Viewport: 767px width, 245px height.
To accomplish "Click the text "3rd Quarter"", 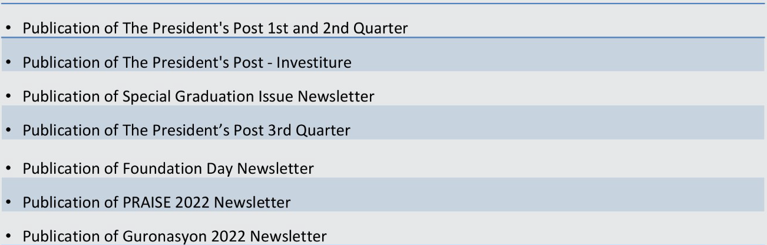I will (309, 131).
